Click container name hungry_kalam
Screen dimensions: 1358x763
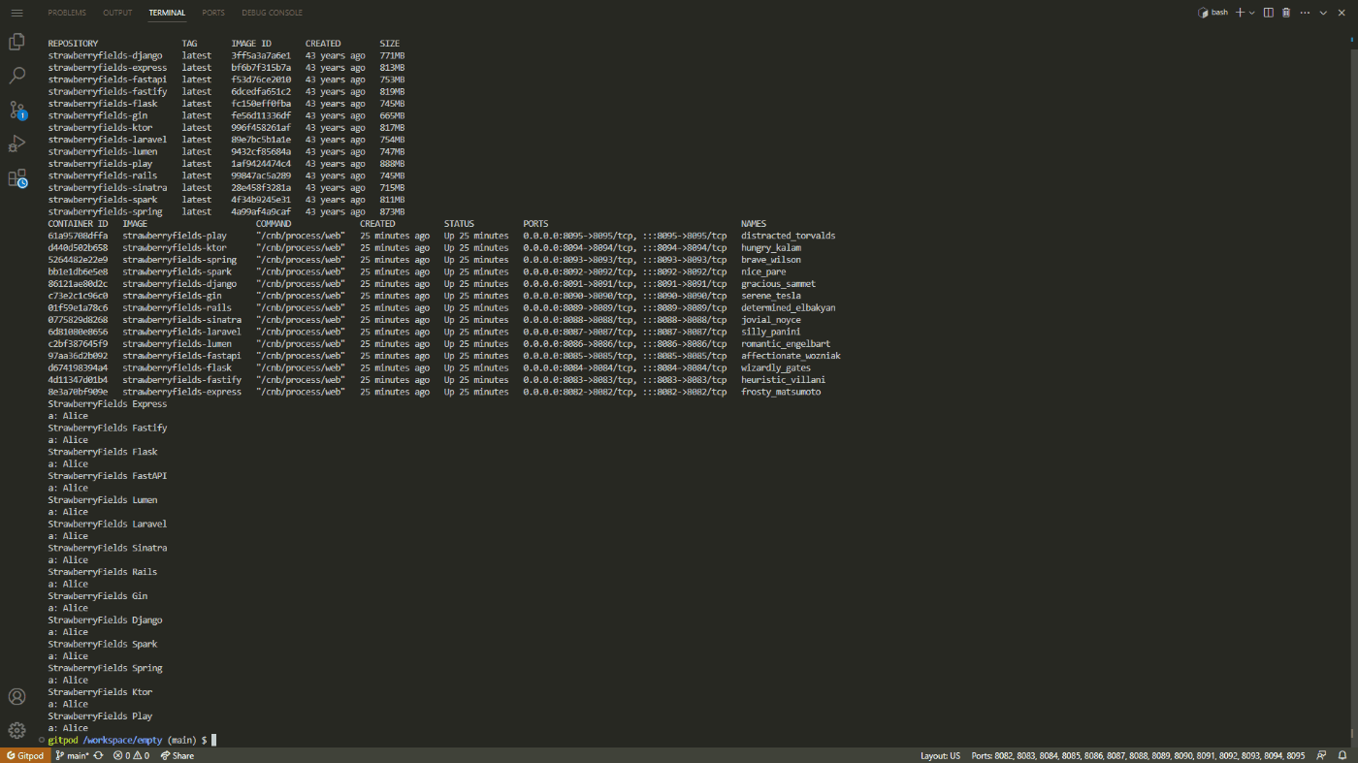[x=771, y=247]
